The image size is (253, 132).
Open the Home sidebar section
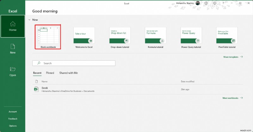coord(13,26)
